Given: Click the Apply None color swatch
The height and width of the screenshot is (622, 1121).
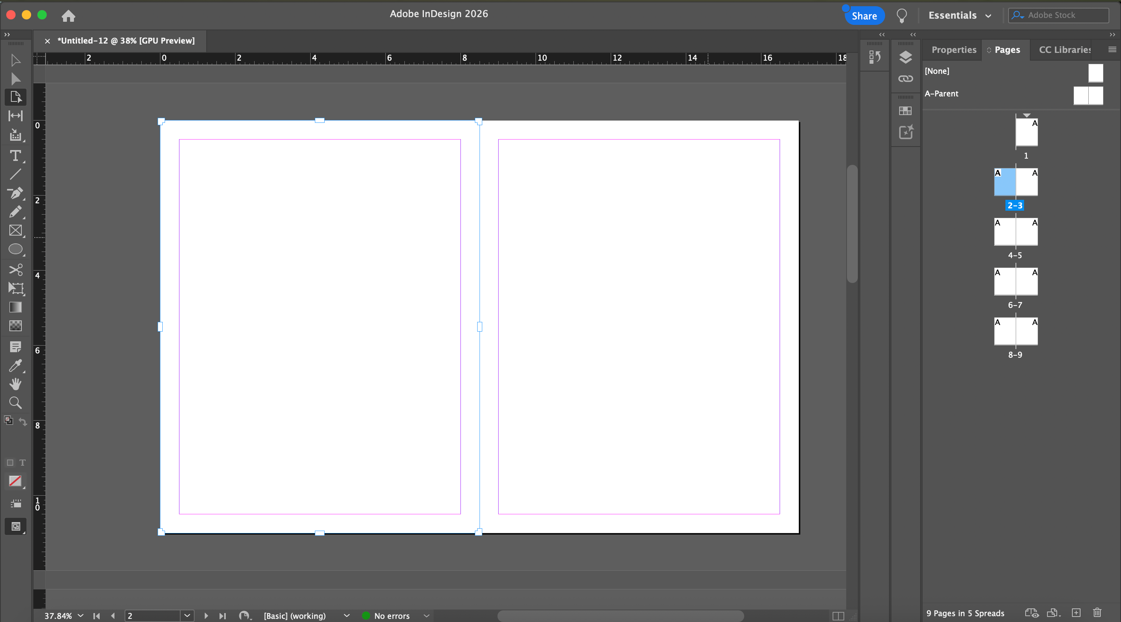Looking at the screenshot, I should pos(15,481).
